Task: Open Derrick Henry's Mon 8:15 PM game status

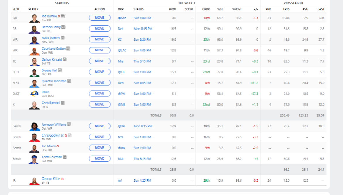Action: pos(143,29)
